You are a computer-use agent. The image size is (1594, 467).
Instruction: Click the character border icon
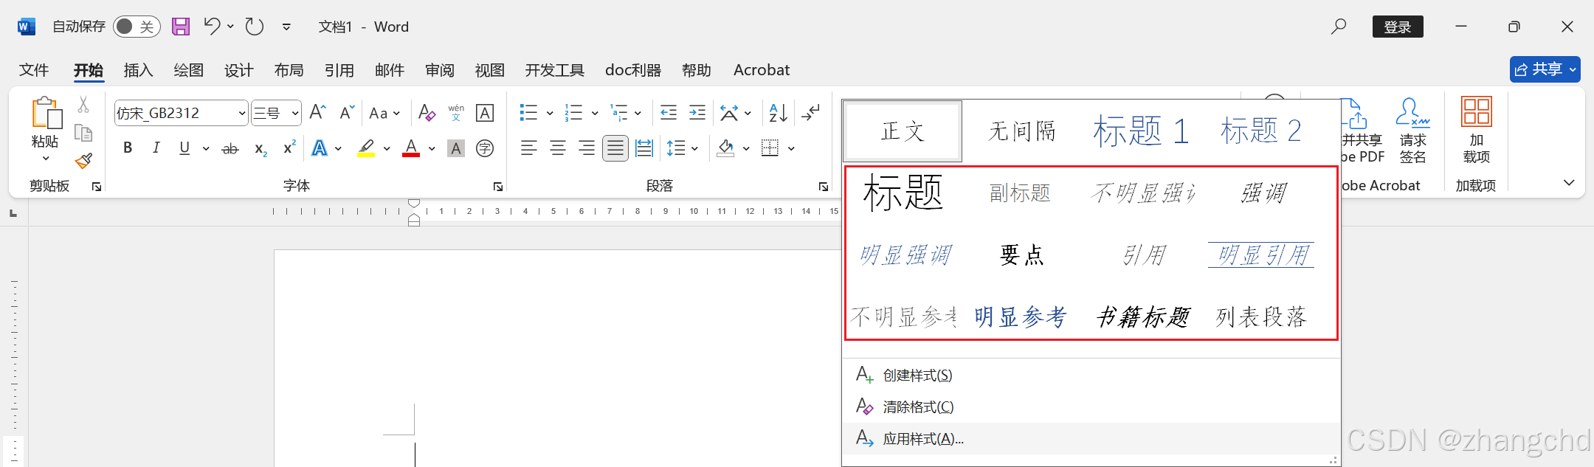(x=485, y=113)
